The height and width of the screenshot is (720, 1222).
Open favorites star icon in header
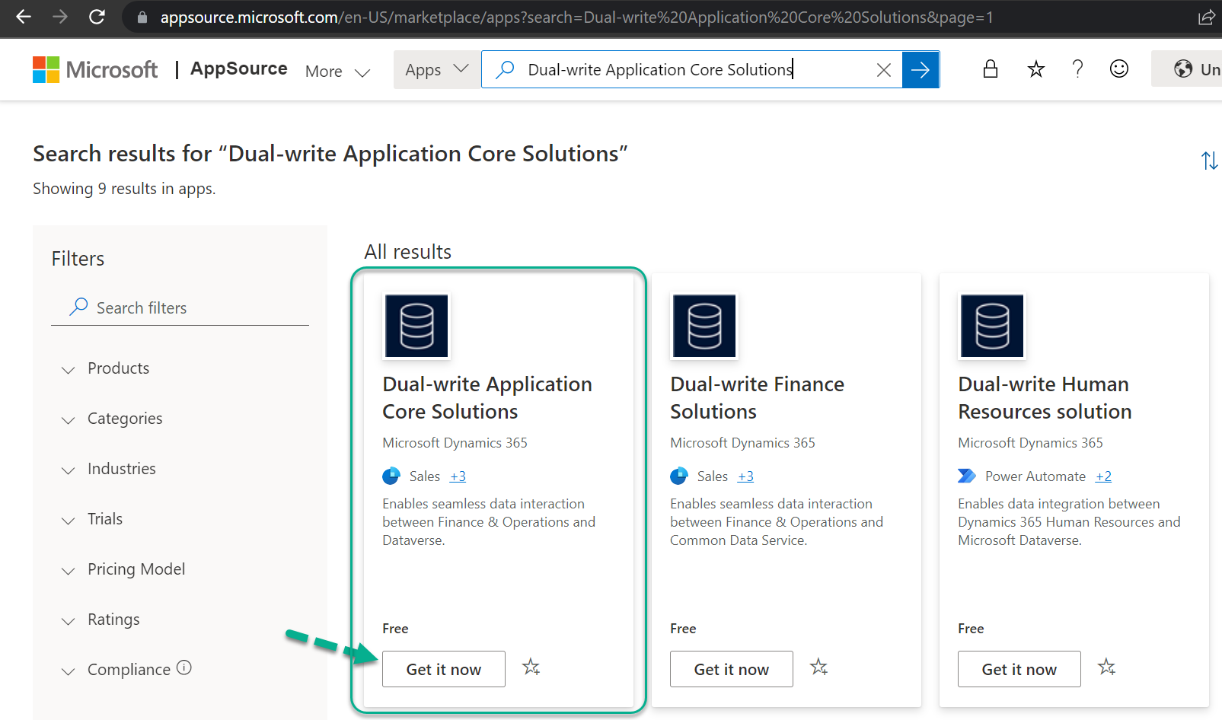[x=1035, y=70]
